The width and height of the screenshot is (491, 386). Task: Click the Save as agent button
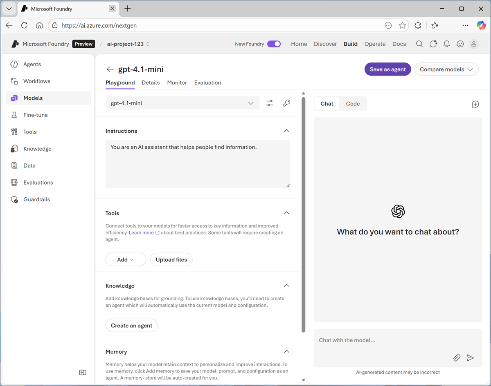coord(387,69)
